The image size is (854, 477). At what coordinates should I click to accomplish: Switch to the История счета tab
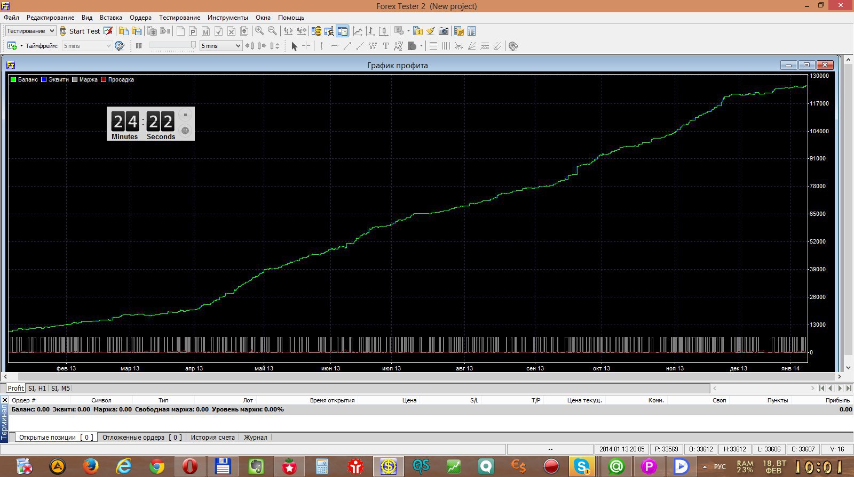pyautogui.click(x=212, y=437)
